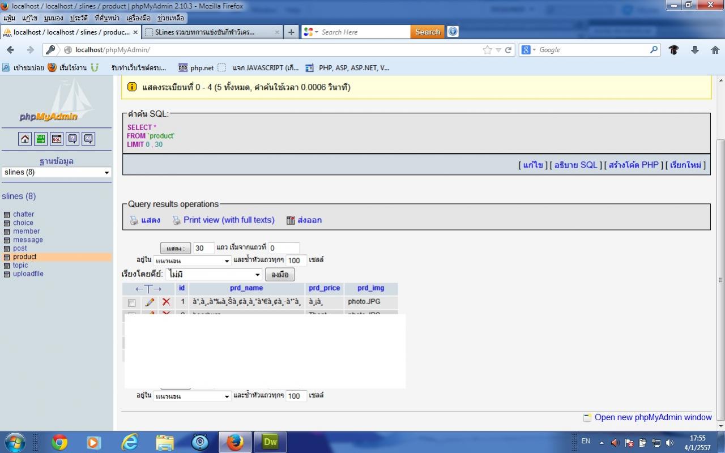Open the แฟ้ม (File) menu
The width and height of the screenshot is (725, 453).
[x=9, y=18]
